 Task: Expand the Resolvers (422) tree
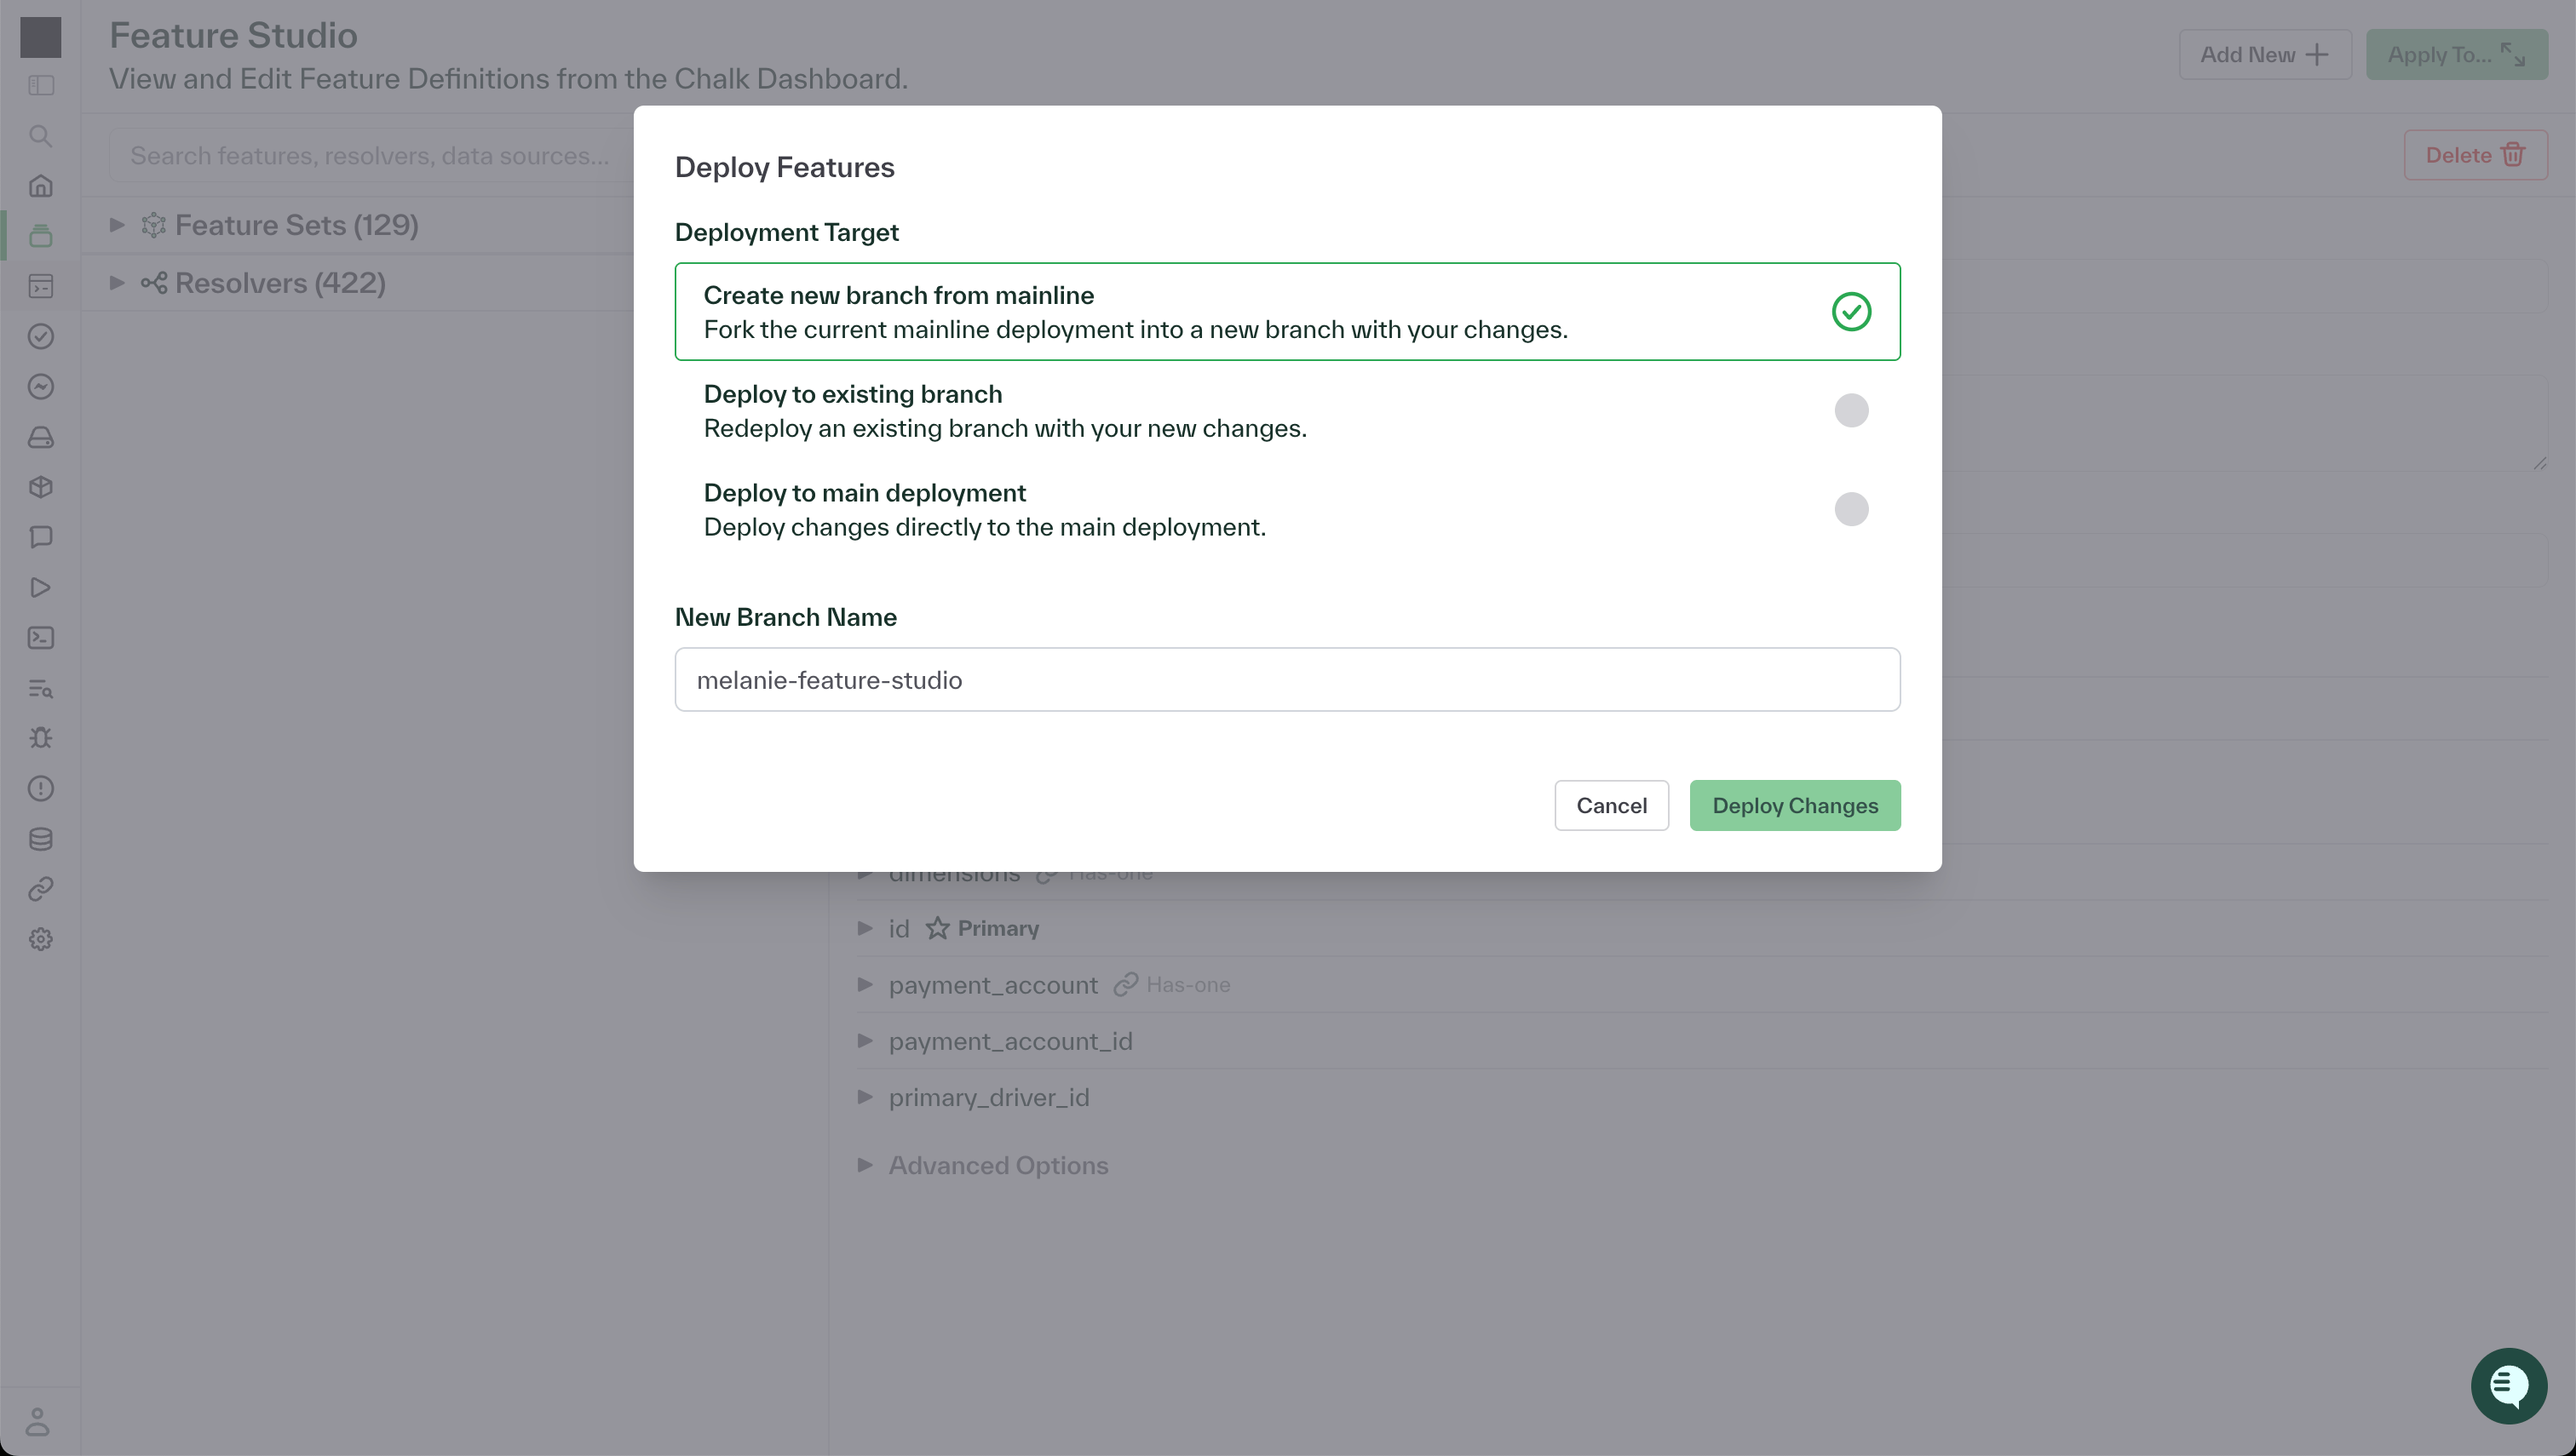click(117, 283)
